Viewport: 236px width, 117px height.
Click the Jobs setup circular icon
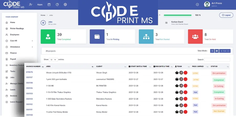[43, 23]
